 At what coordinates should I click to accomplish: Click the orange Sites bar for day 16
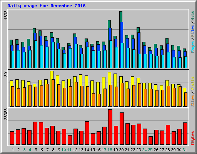[x=99, y=100]
